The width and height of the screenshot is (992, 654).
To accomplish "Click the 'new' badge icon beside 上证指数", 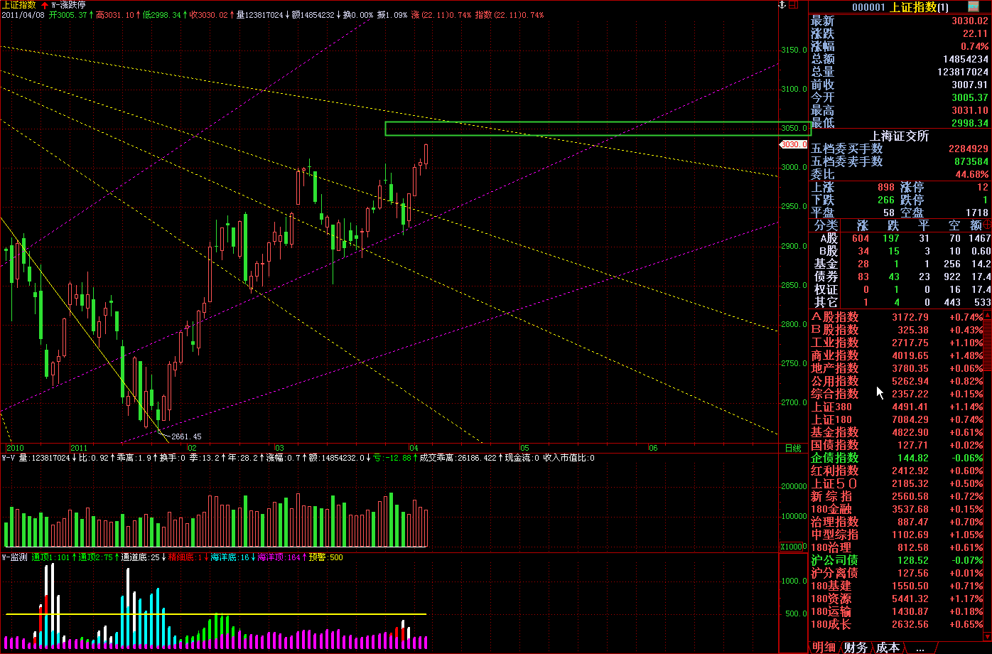I will pos(974,6).
